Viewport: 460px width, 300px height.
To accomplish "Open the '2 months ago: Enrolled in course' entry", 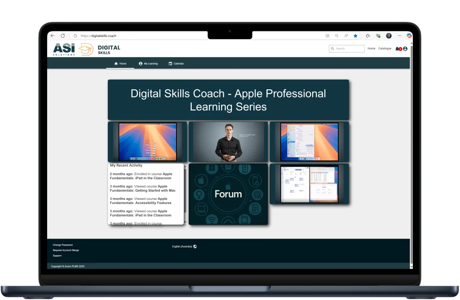I will (141, 176).
